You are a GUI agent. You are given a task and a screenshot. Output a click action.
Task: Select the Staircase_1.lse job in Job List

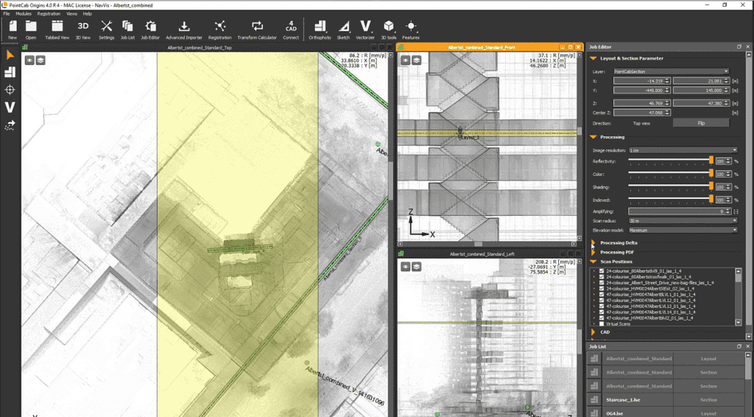point(624,399)
